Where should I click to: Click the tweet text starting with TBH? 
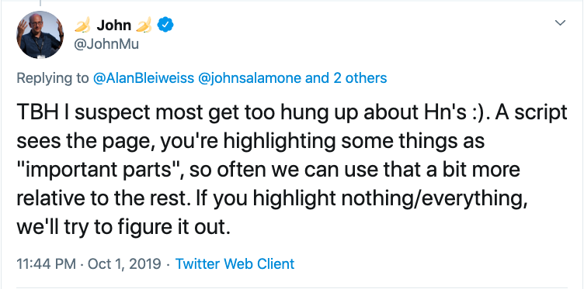point(292,169)
